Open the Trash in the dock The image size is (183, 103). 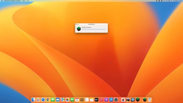[150, 100]
